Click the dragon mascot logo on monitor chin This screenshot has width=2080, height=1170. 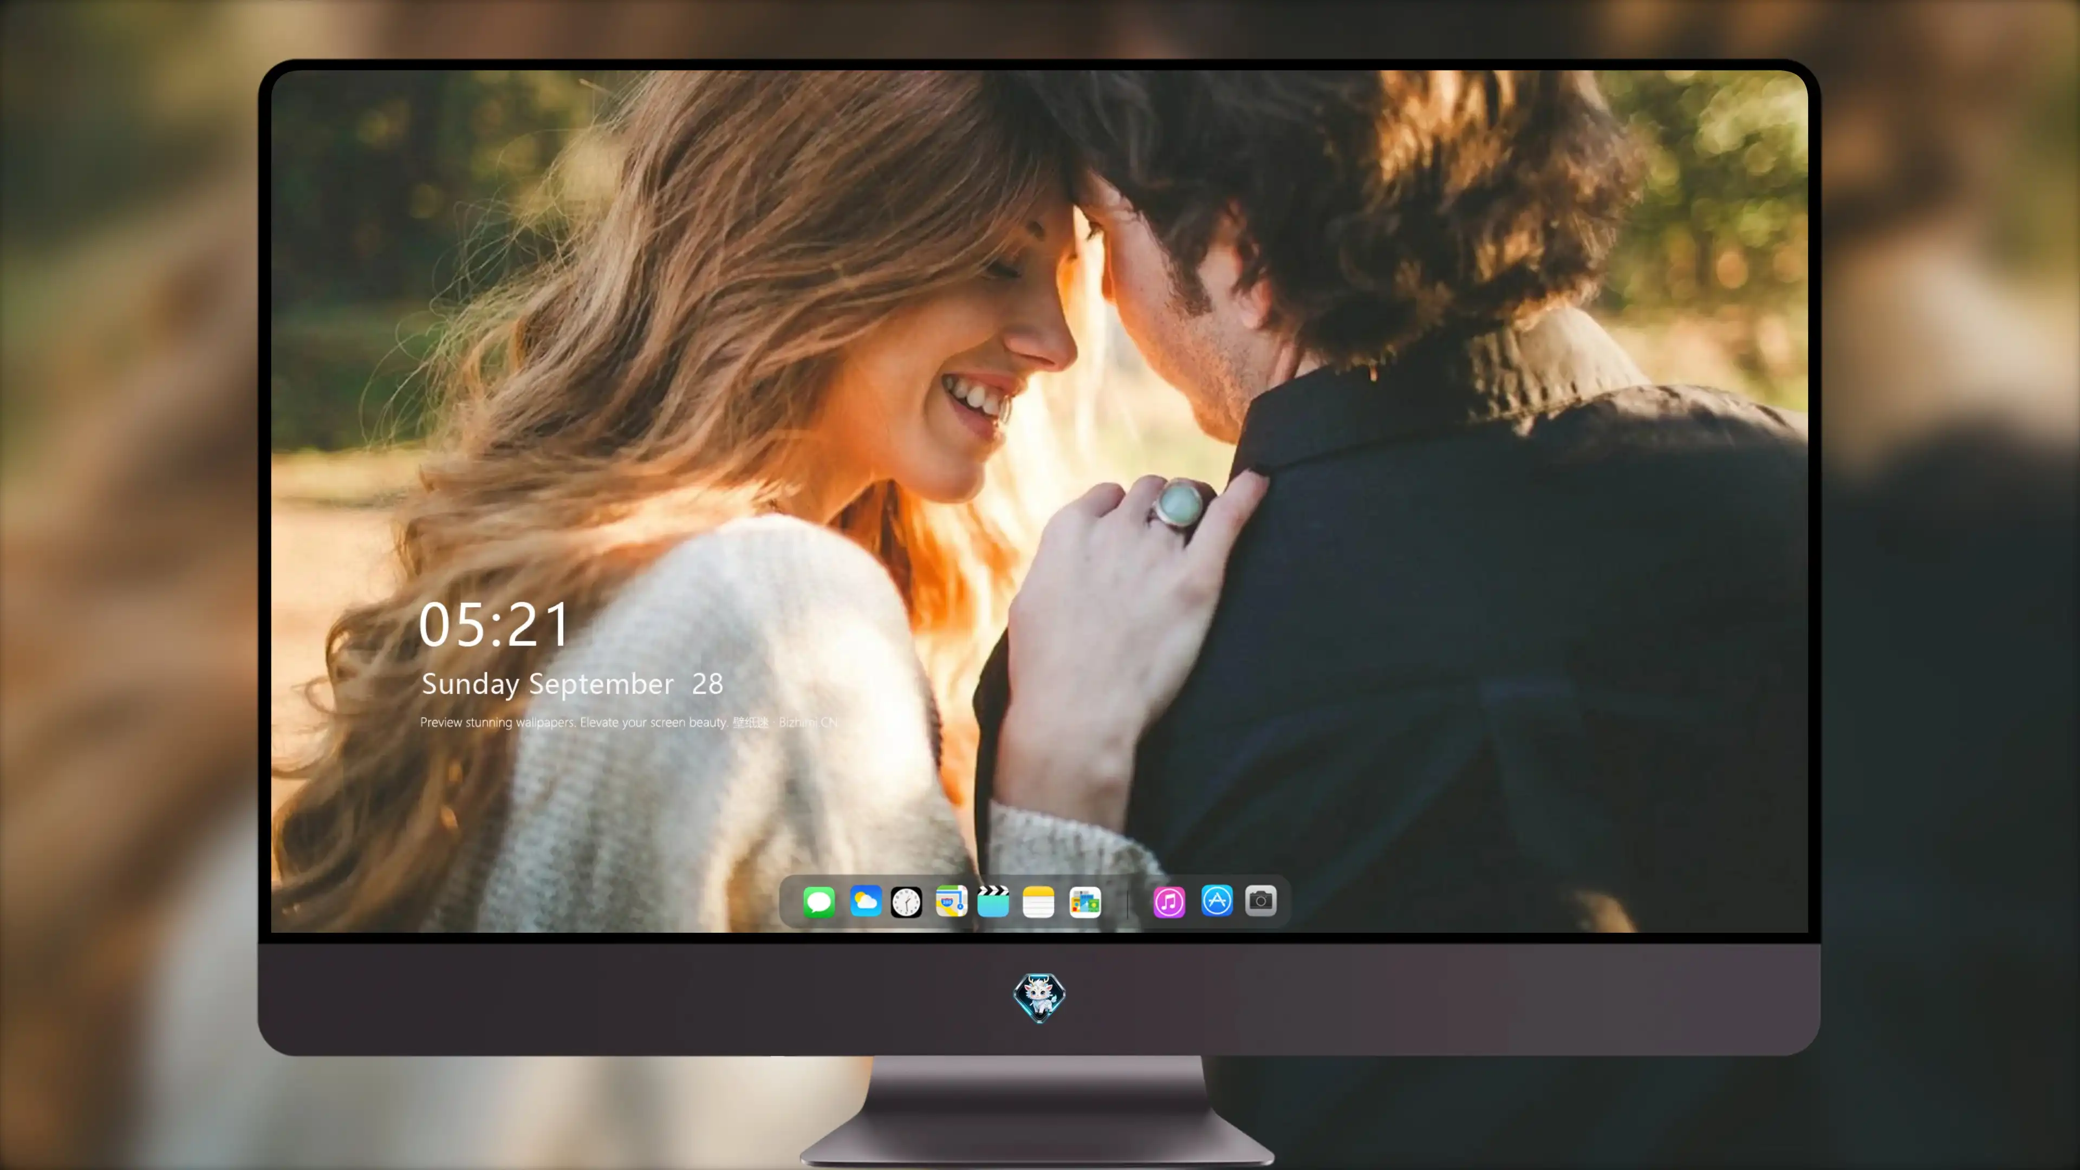(x=1039, y=998)
